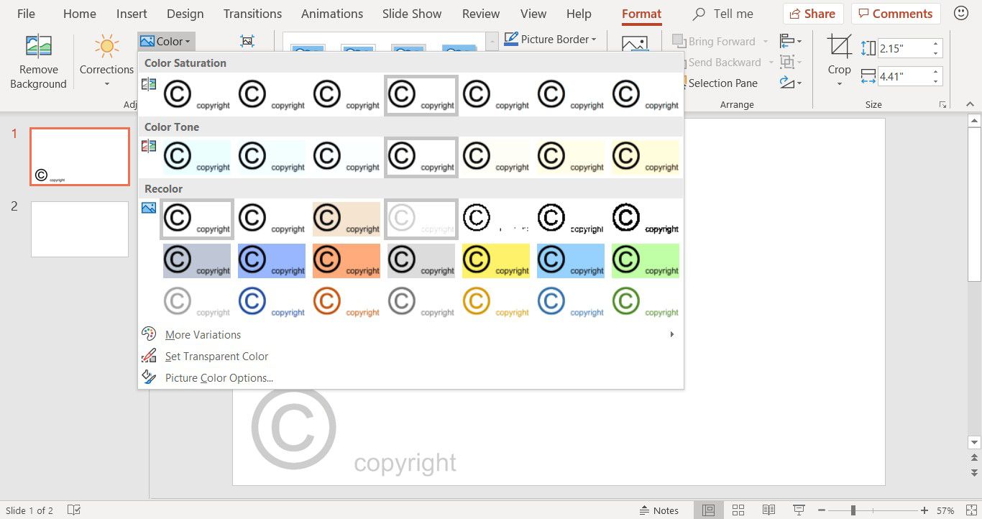
Task: Click the Bring Forward button
Action: tap(714, 41)
